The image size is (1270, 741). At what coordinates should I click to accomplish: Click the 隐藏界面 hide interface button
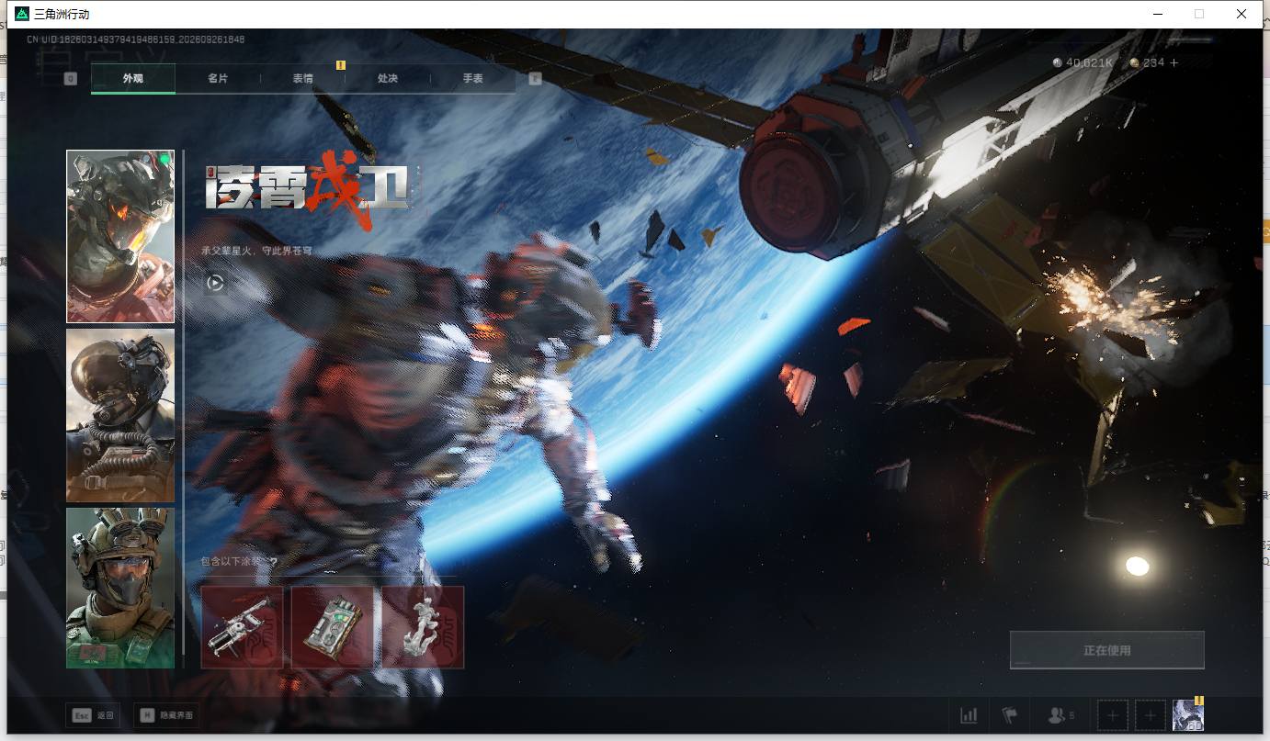(x=166, y=715)
